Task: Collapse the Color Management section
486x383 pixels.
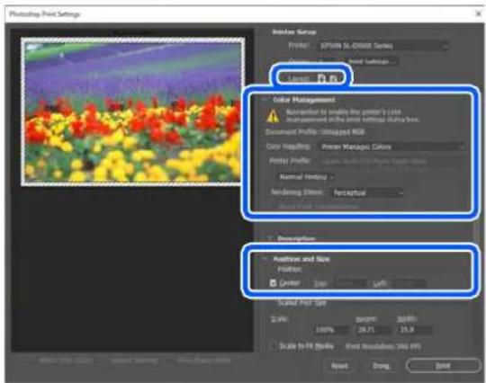Action: tap(265, 100)
